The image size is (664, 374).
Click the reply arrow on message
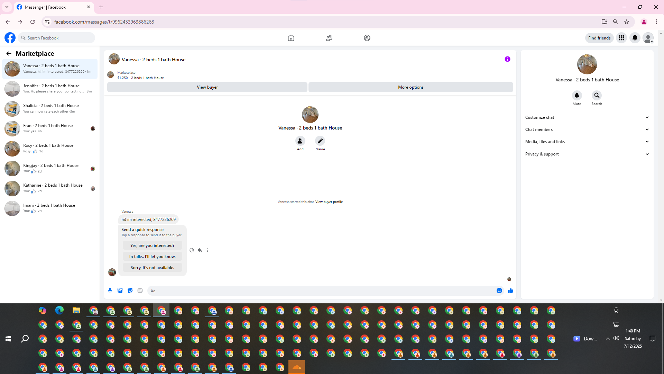(x=200, y=250)
